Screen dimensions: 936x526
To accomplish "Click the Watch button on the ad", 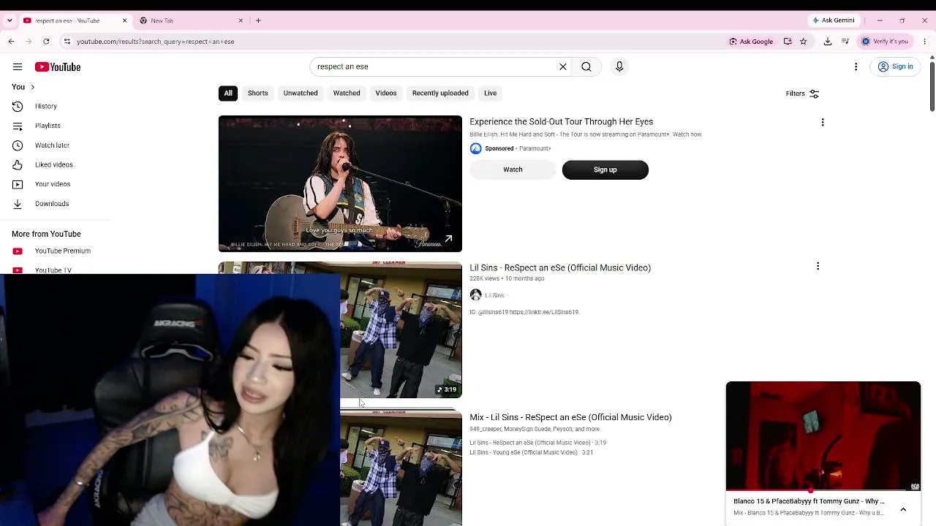I will click(x=513, y=169).
